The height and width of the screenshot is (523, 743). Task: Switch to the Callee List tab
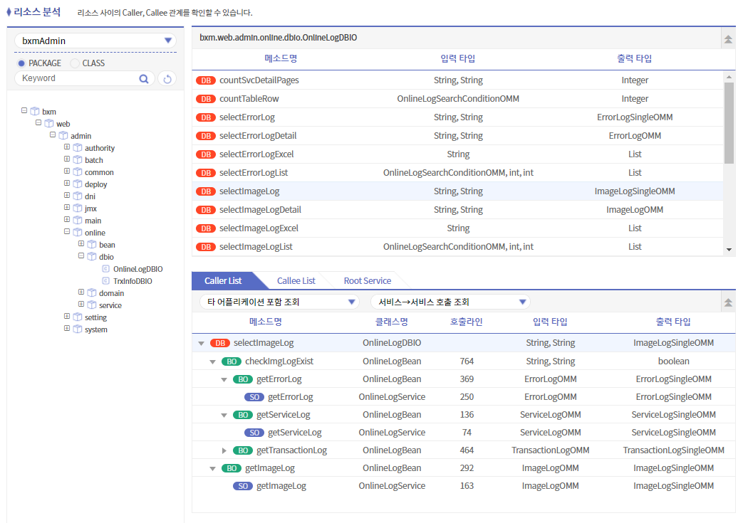tap(296, 281)
